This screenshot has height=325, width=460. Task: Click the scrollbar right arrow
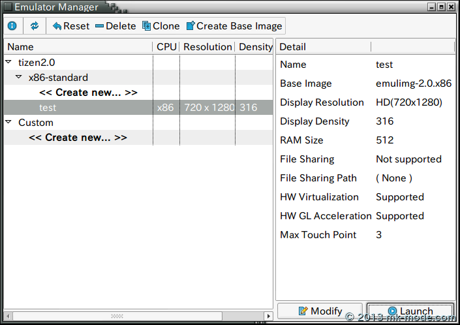[268, 316]
